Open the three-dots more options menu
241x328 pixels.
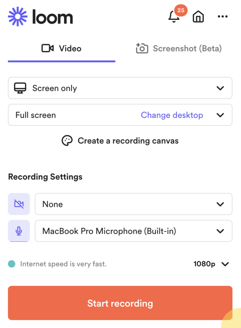coord(222,17)
